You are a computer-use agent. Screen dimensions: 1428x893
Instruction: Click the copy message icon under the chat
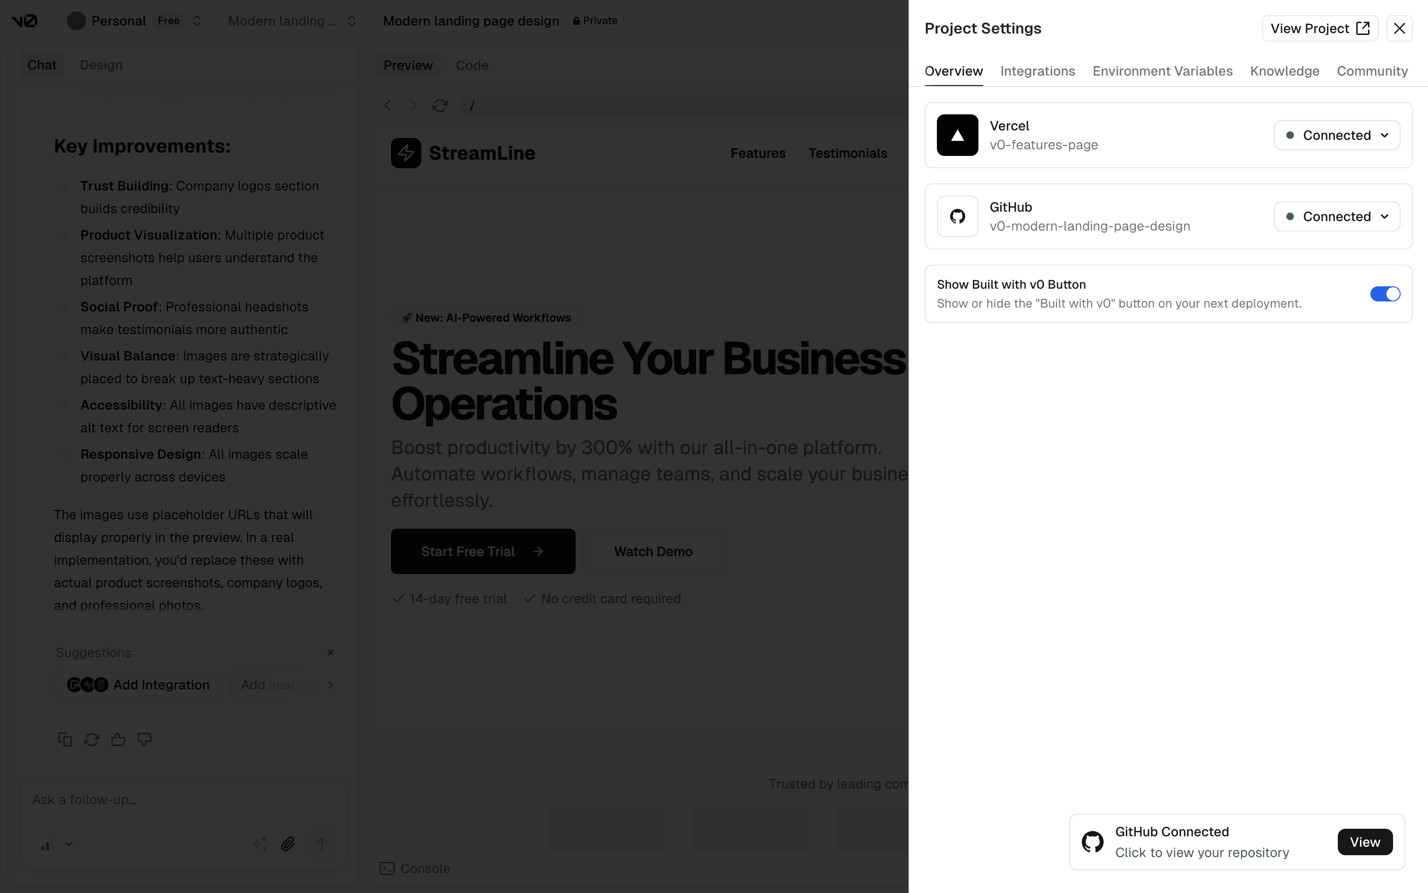pyautogui.click(x=65, y=739)
